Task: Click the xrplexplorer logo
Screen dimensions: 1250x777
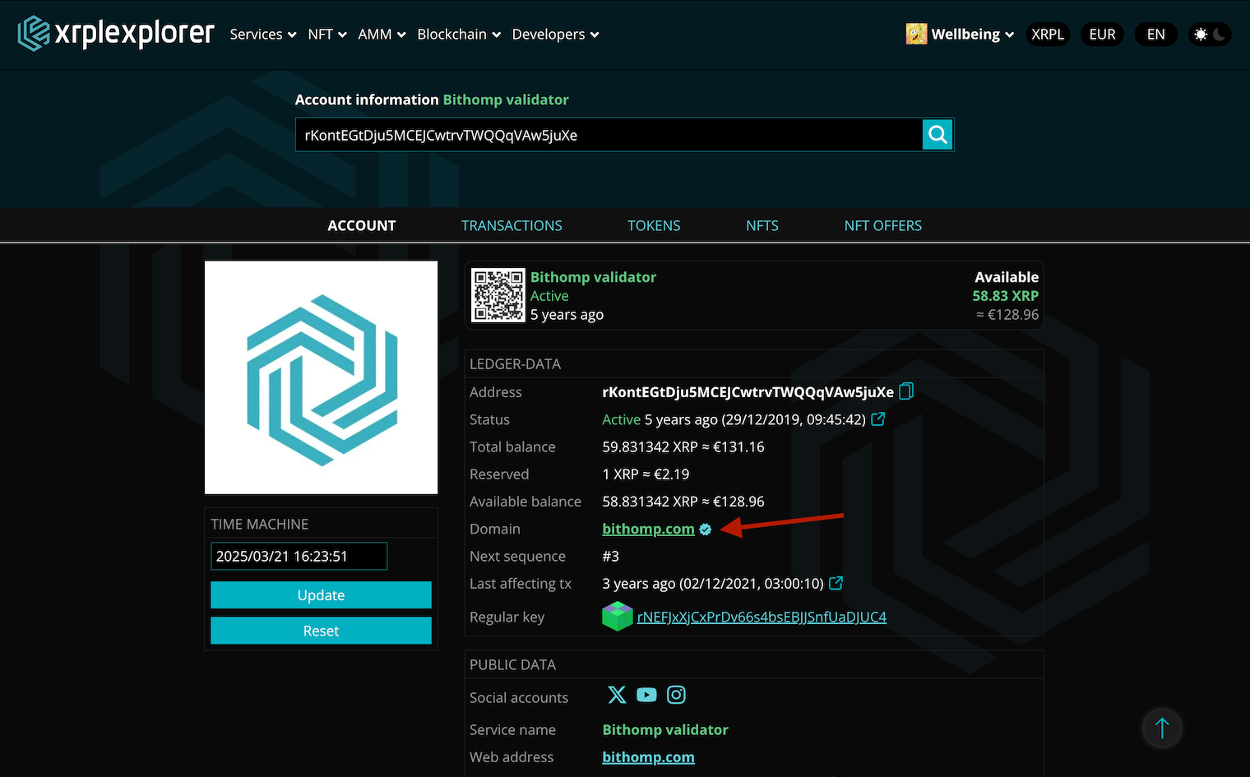Action: pyautogui.click(x=115, y=34)
